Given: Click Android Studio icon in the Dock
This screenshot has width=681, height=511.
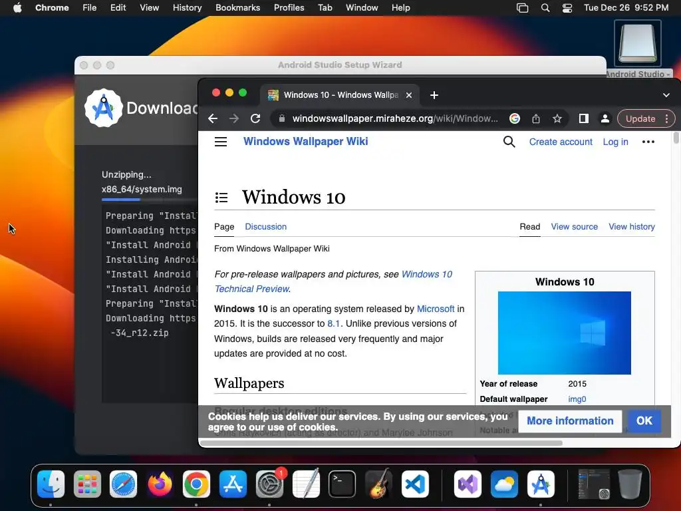Looking at the screenshot, I should (x=541, y=484).
